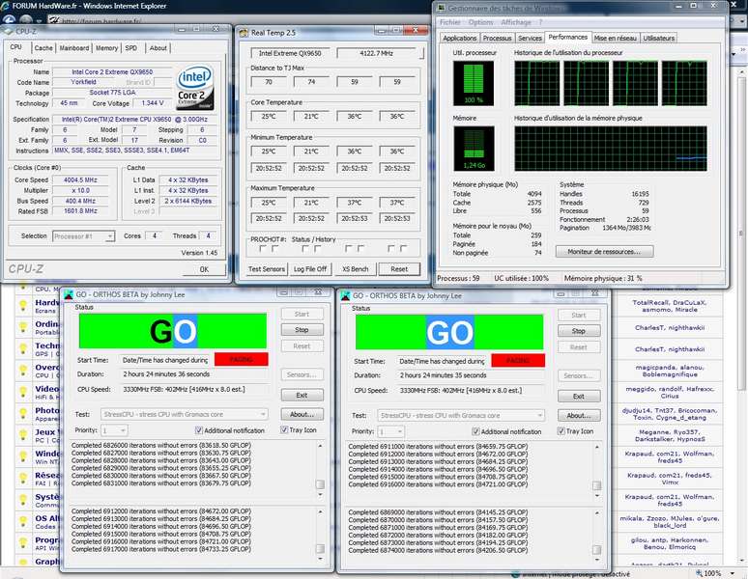Click the lightbulb icon beside the Ordinateurs forum
The image size is (748, 579).
click(x=22, y=326)
